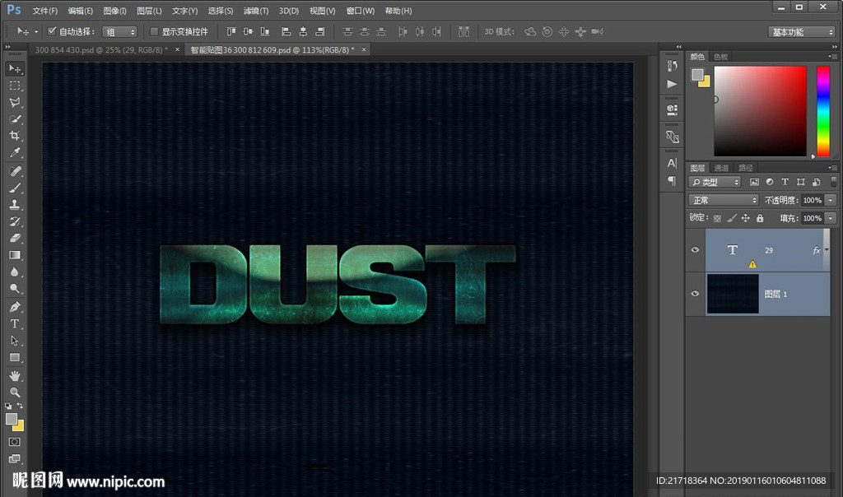The height and width of the screenshot is (497, 843).
Task: Open the 图层(L) menu
Action: coord(149,11)
